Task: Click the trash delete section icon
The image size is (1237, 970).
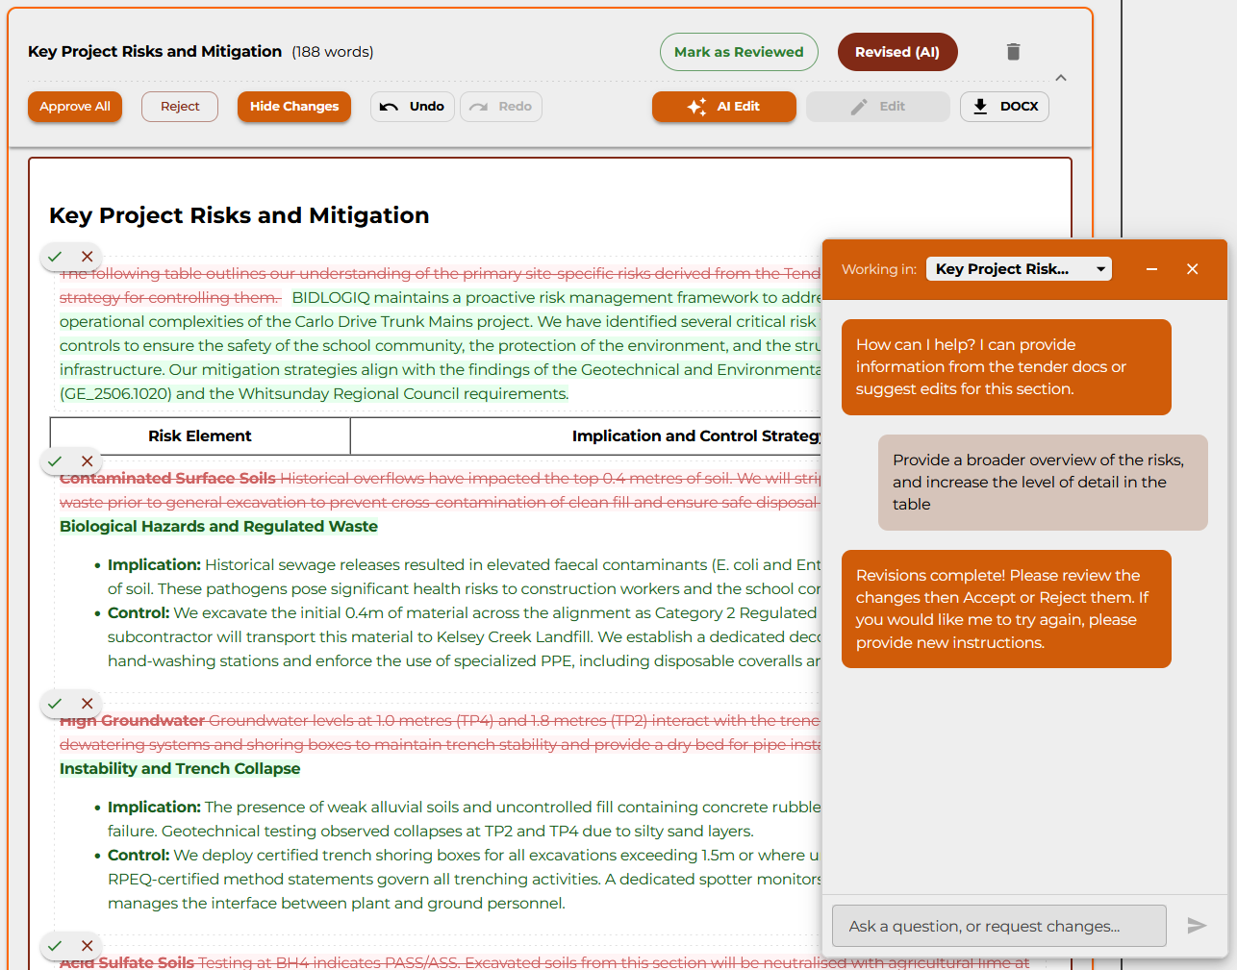Action: [x=1013, y=52]
